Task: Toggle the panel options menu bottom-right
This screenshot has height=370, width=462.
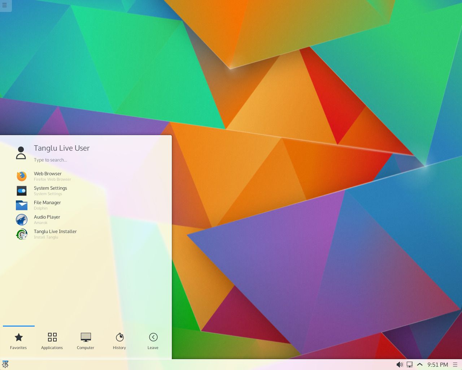Action: 456,364
